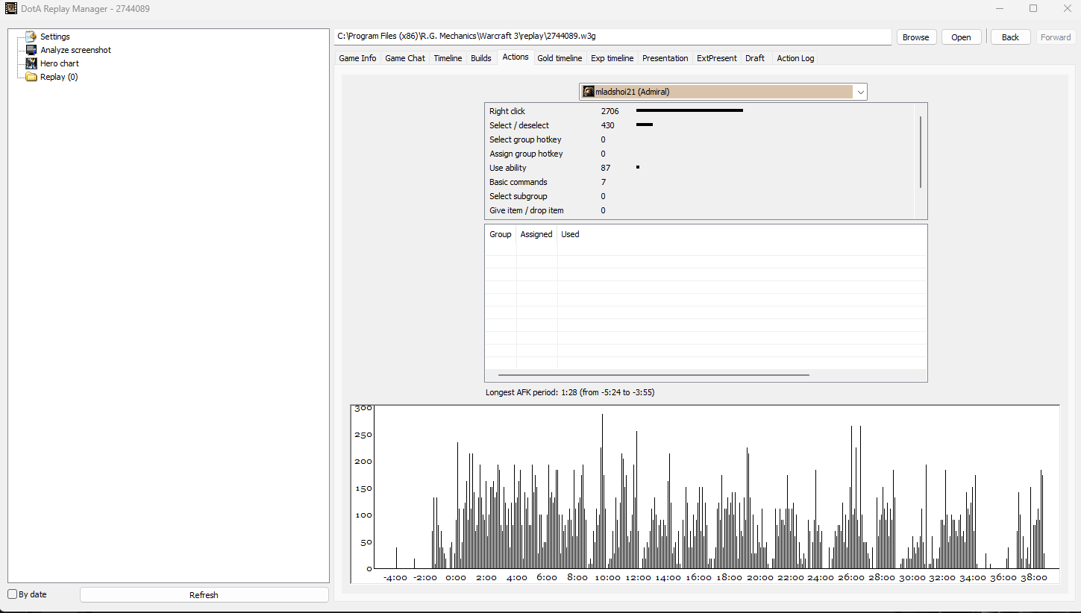Click the Analyze screenshot icon
The height and width of the screenshot is (613, 1081).
click(x=31, y=50)
